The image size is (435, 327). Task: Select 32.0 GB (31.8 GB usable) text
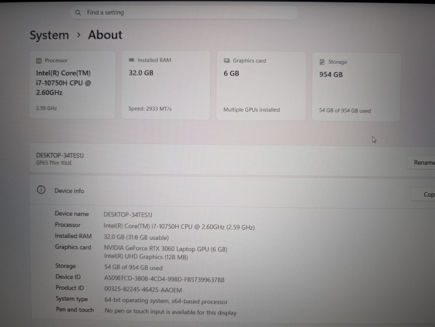pyautogui.click(x=136, y=237)
